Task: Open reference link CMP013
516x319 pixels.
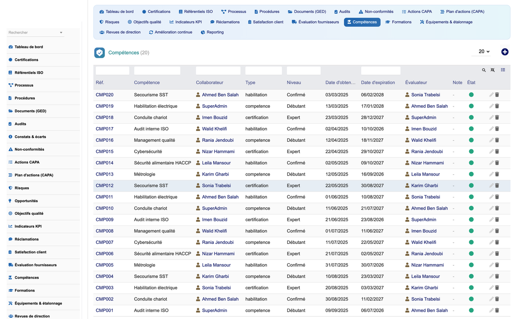Action: click(104, 174)
